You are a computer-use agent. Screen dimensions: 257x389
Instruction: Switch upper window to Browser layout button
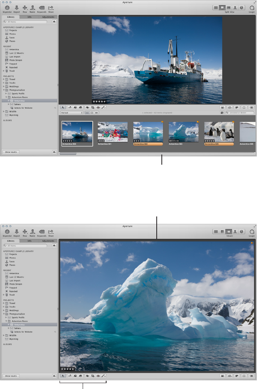click(216, 8)
